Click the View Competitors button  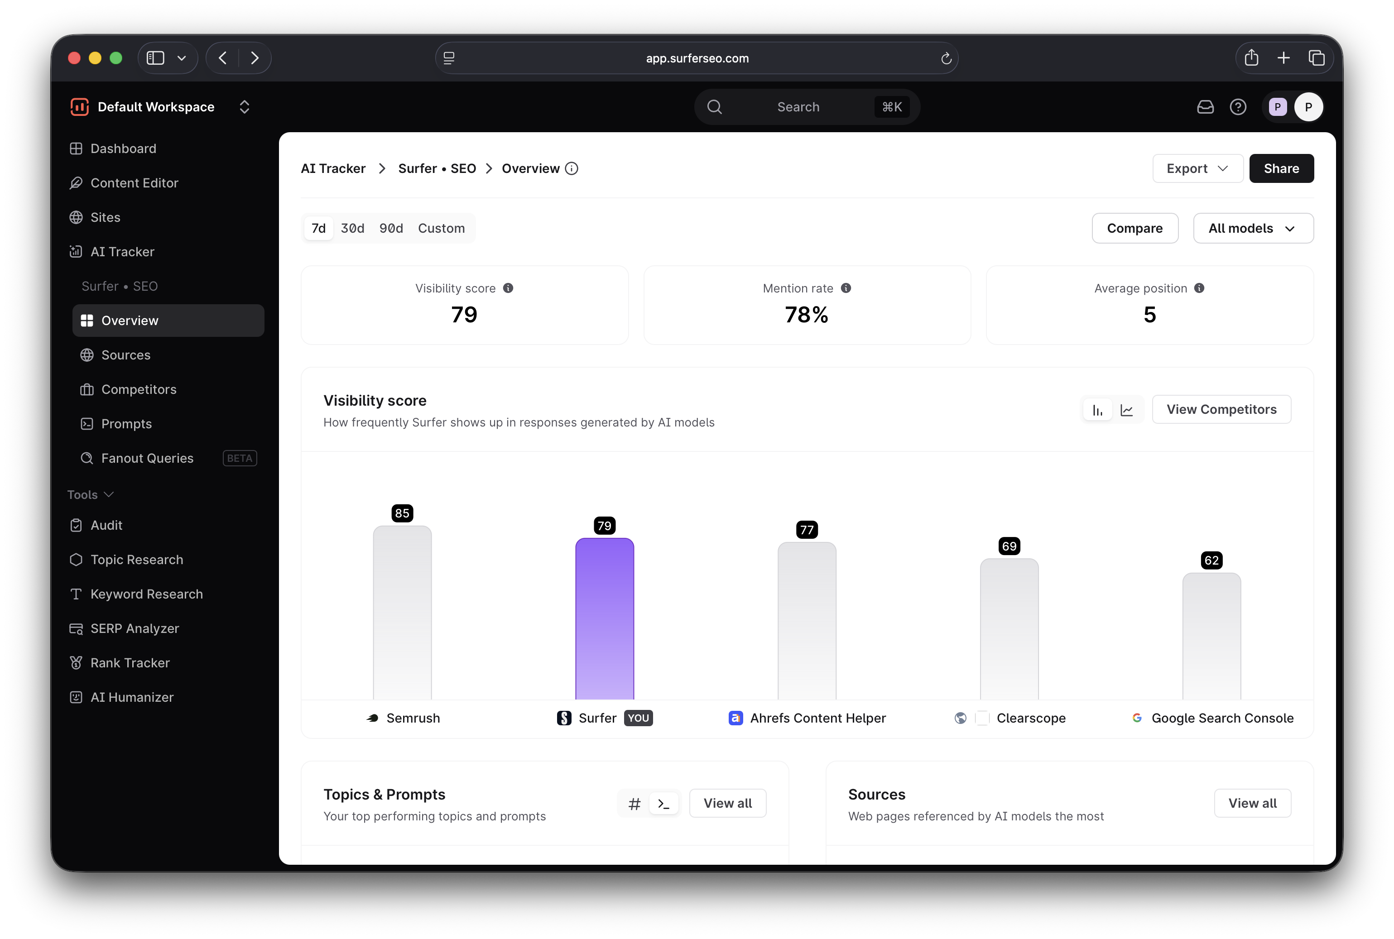click(x=1221, y=410)
